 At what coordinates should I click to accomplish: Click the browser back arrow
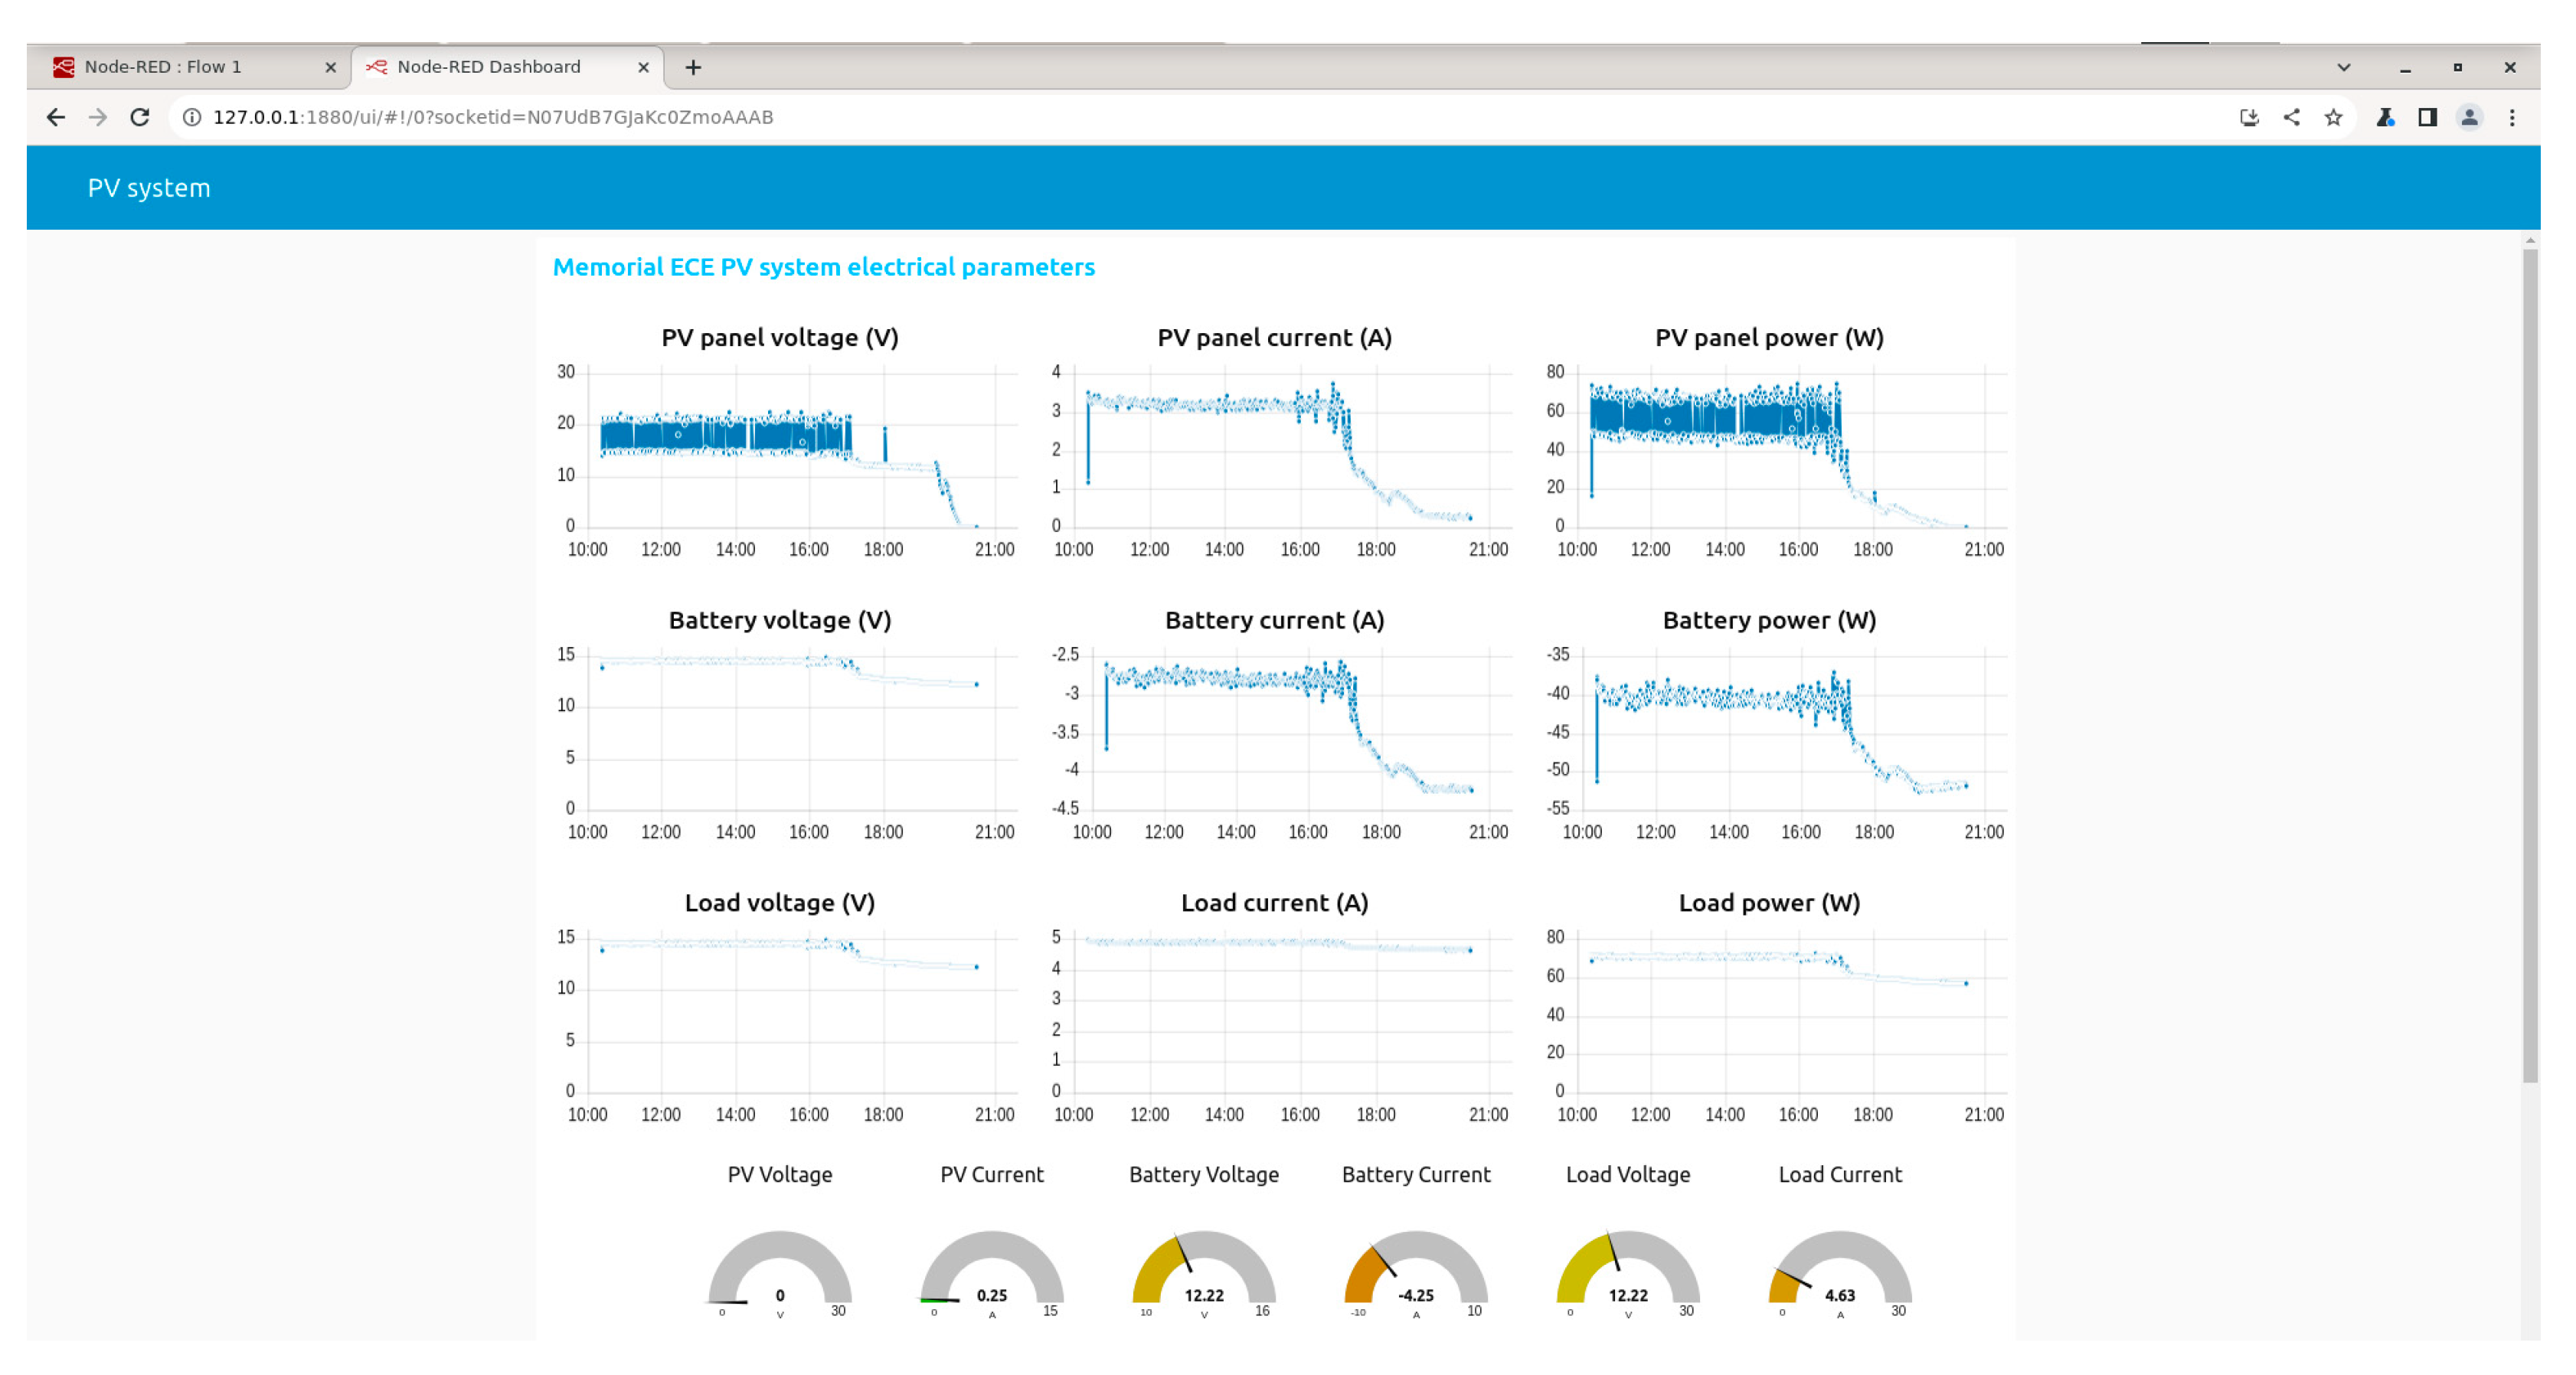(x=56, y=117)
